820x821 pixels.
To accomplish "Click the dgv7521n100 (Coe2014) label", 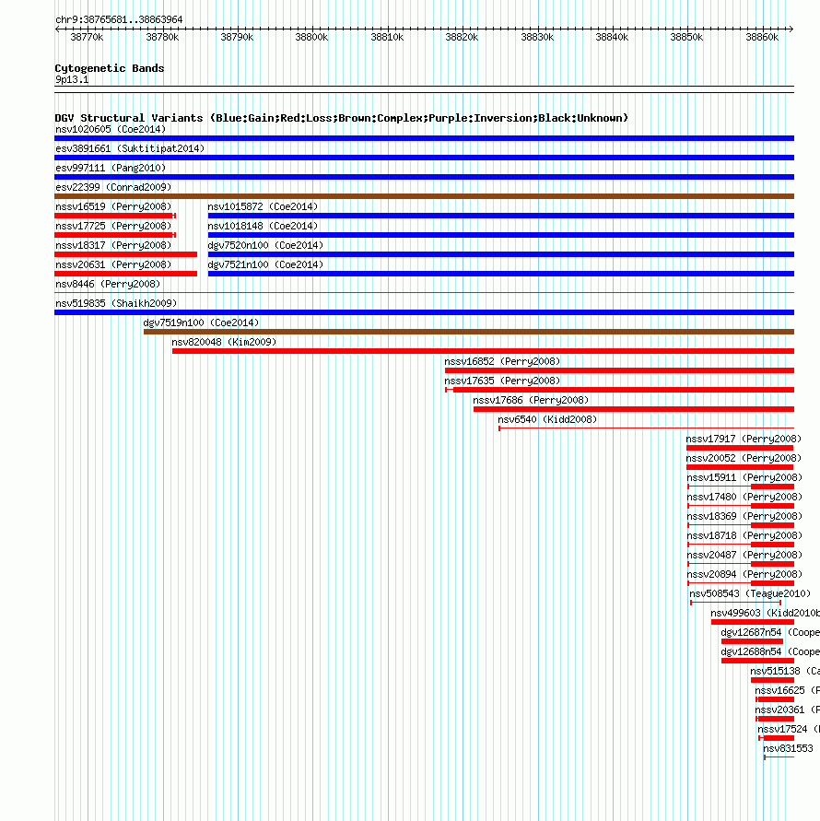I will (265, 265).
